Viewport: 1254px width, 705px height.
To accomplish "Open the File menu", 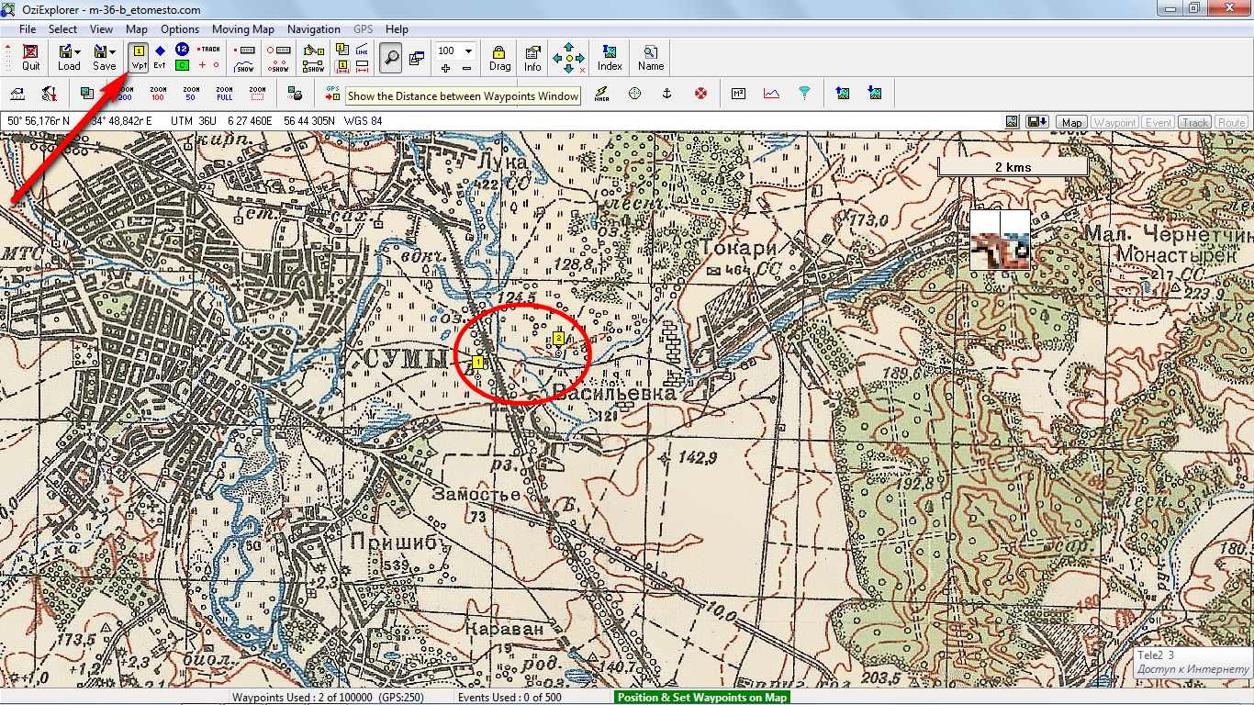I will click(28, 29).
